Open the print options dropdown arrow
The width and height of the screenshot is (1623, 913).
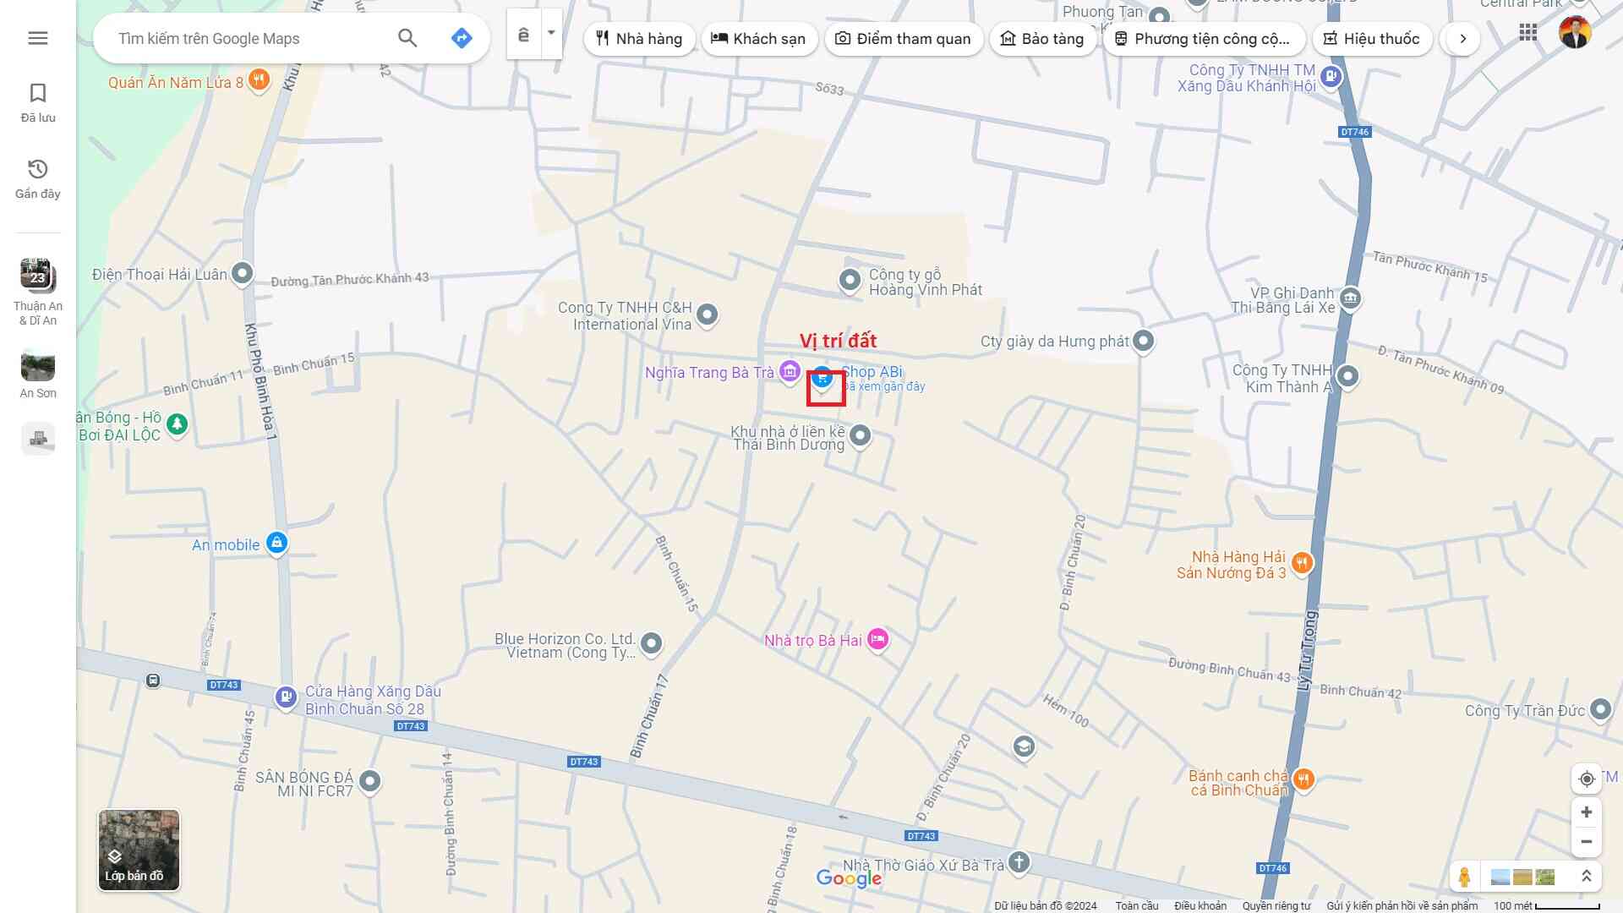551,34
